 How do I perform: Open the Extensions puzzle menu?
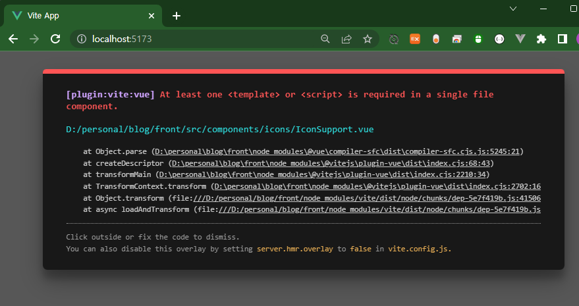[541, 39]
